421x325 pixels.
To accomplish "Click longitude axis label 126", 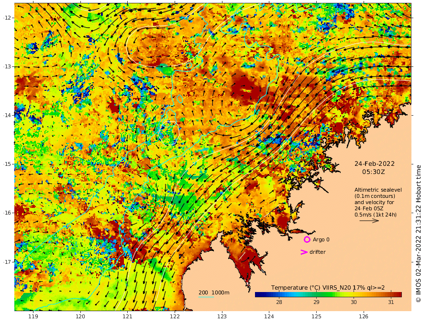I will 364,316.
